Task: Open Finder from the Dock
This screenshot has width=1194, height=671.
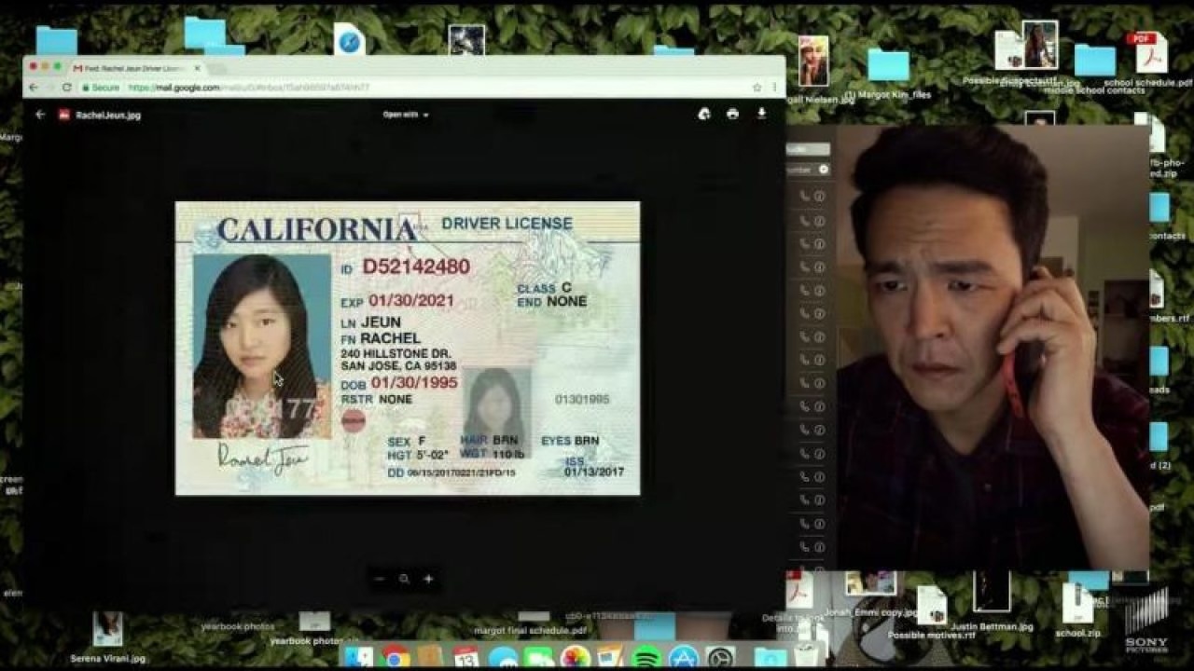Action: (359, 657)
